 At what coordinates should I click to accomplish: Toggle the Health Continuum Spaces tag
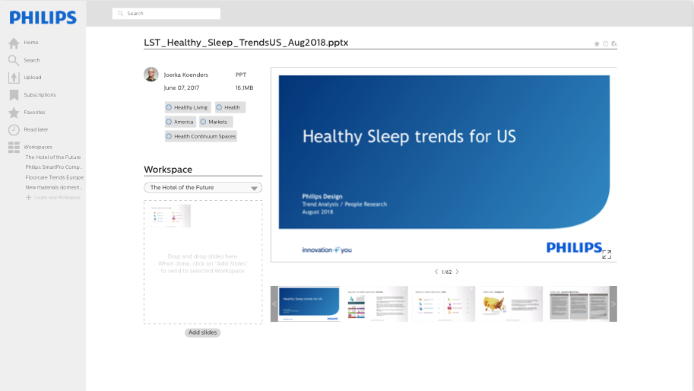tap(201, 136)
